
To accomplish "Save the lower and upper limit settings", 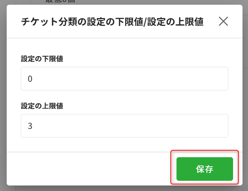I will [205, 169].
